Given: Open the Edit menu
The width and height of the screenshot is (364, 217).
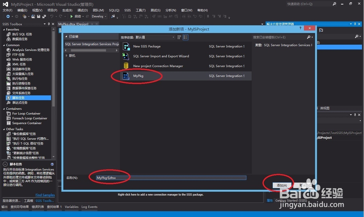Looking at the screenshot, I should tap(22, 10).
